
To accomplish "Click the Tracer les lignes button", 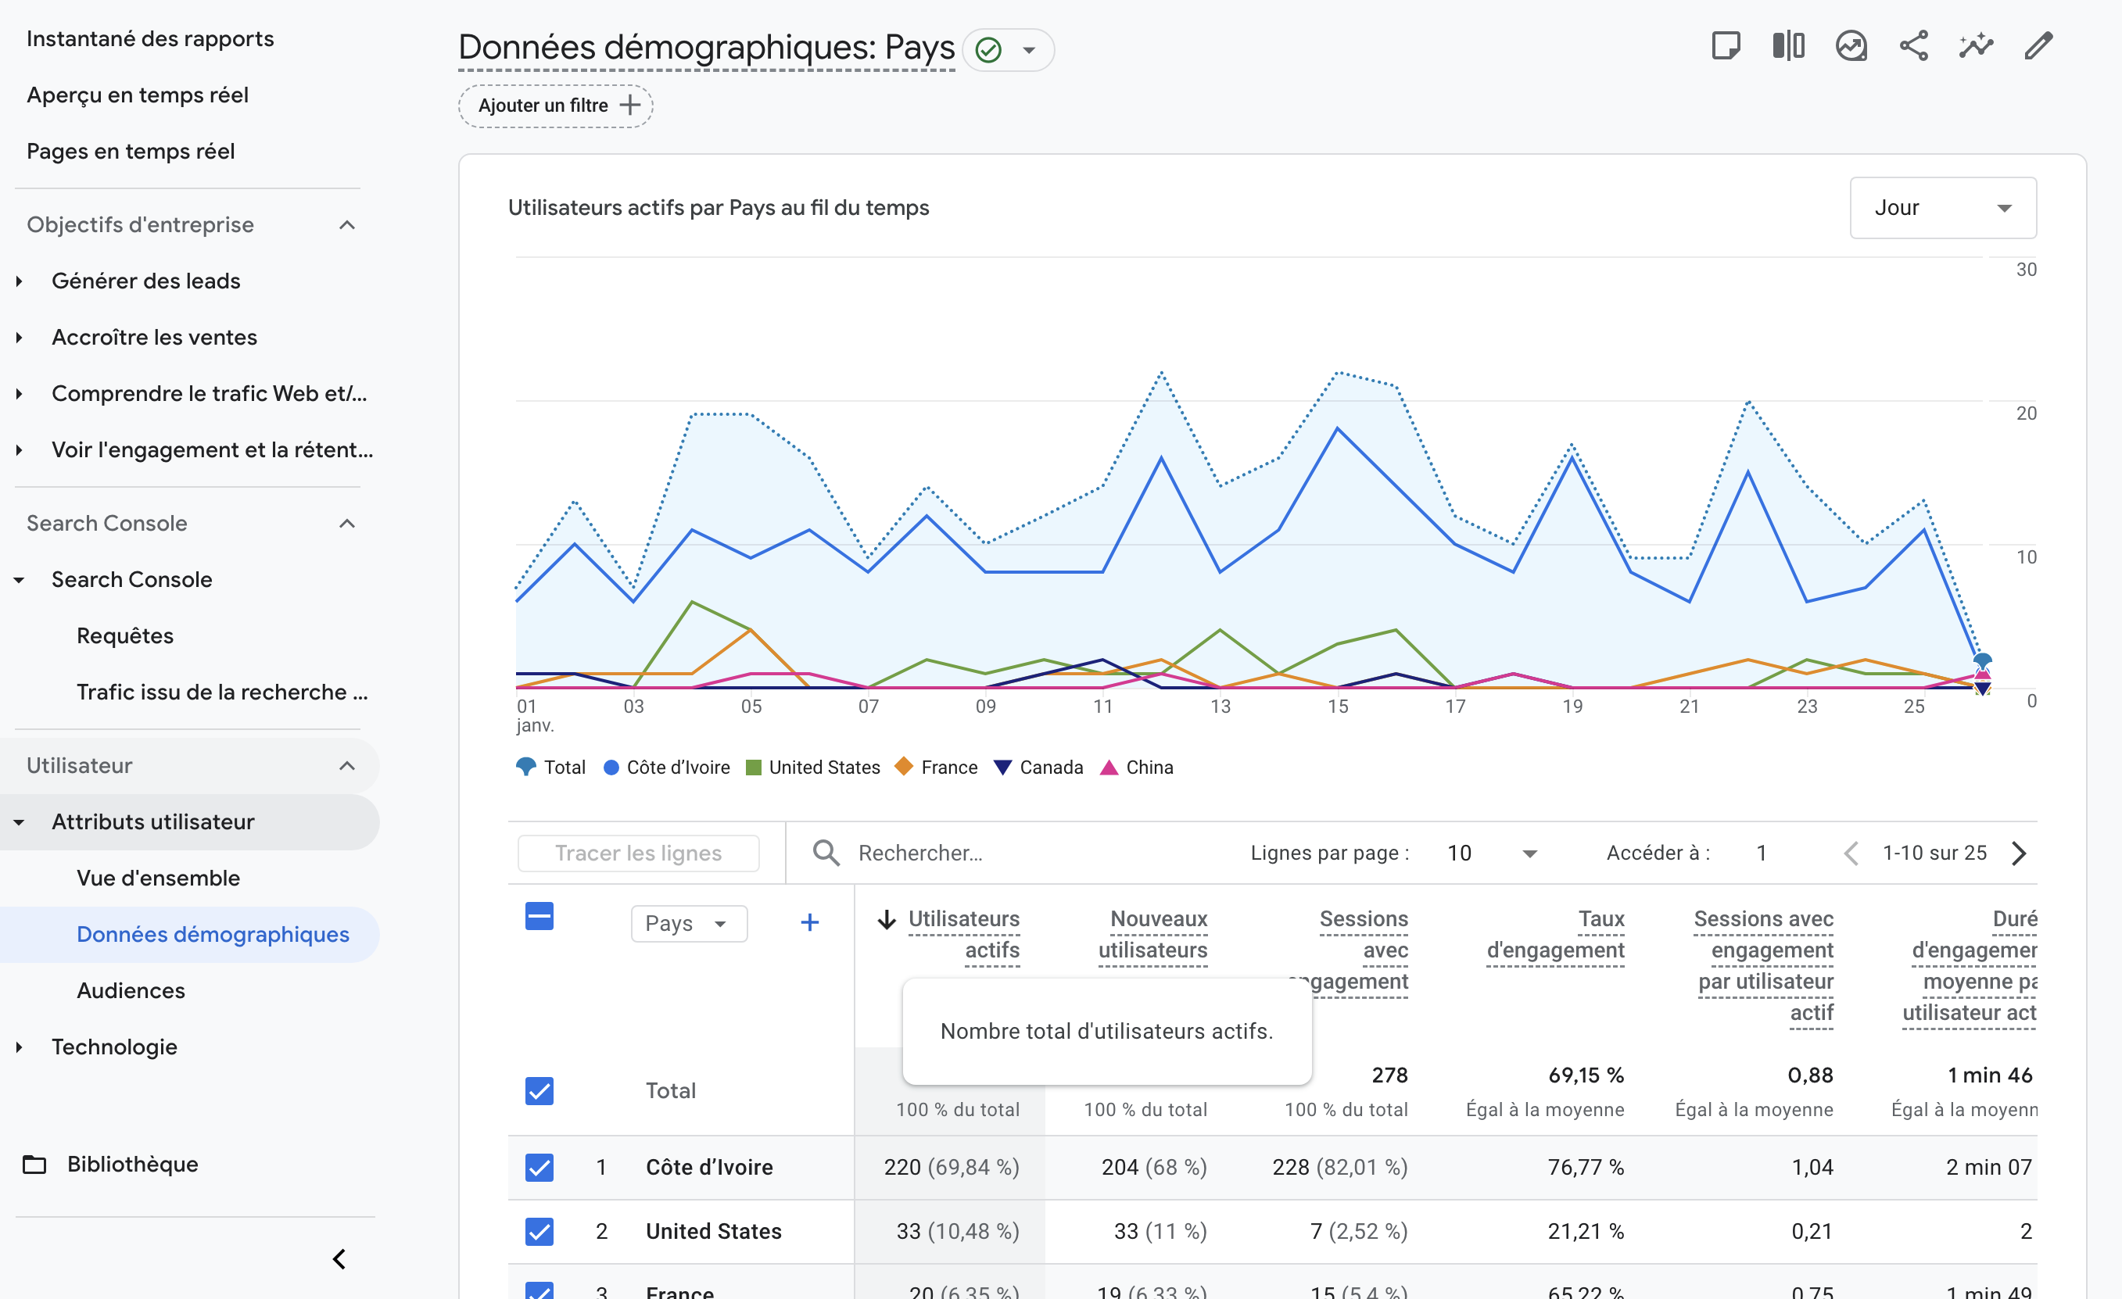I will 638,852.
